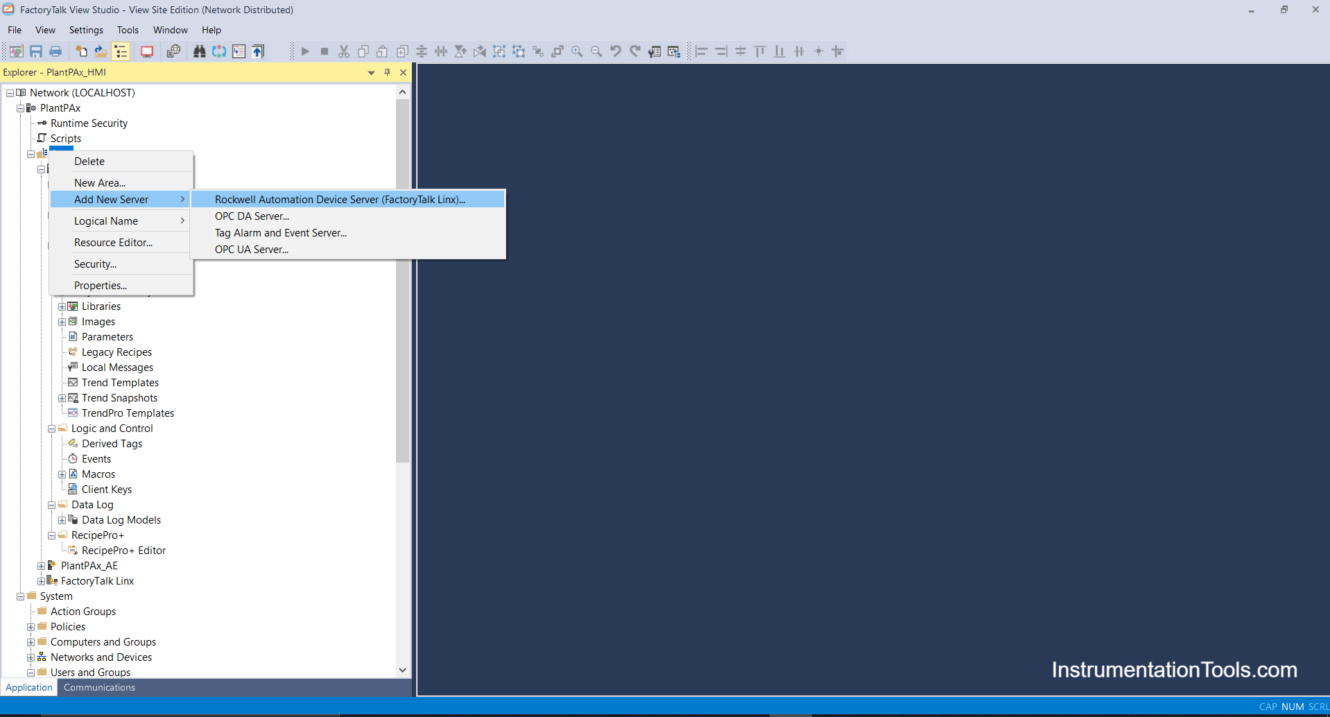Click the Align Top toolbar icon
Image resolution: width=1330 pixels, height=717 pixels.
(x=760, y=51)
